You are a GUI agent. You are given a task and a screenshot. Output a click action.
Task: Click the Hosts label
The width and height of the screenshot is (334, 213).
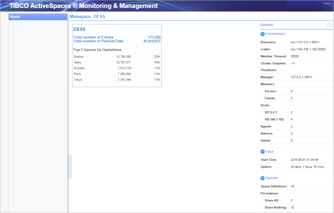click(x=265, y=105)
